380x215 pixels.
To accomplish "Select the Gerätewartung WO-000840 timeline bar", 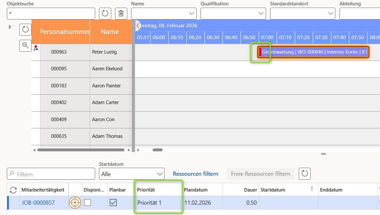I will pos(314,52).
